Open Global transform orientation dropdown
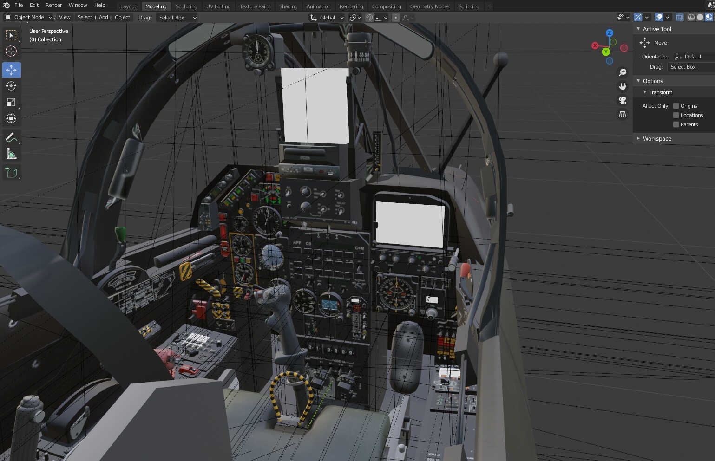Screen dimensions: 715x461 pyautogui.click(x=327, y=18)
